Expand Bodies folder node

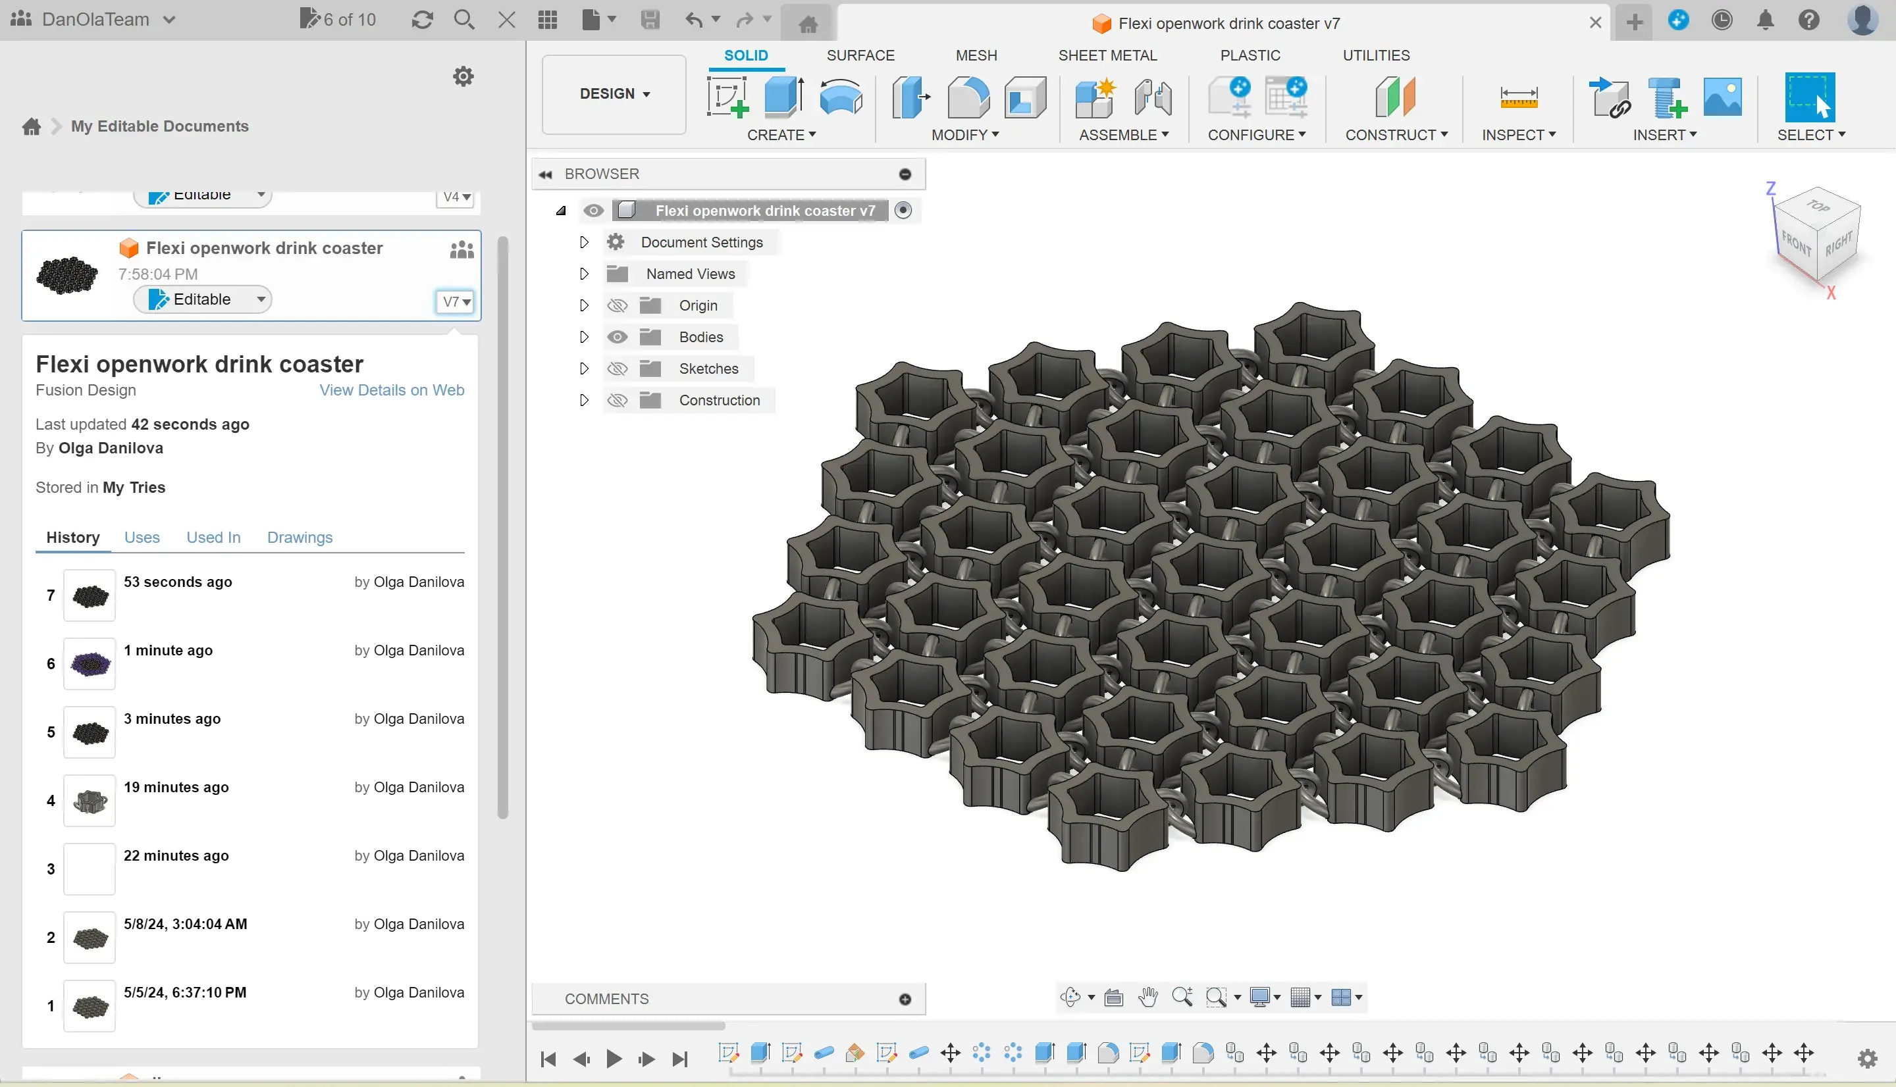pyautogui.click(x=583, y=337)
